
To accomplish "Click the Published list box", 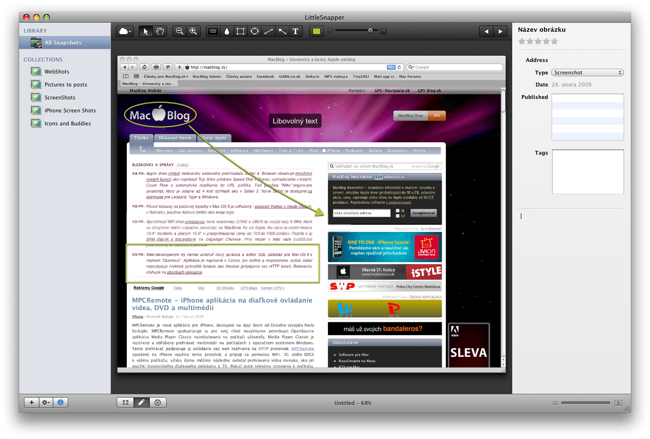I will 588,117.
